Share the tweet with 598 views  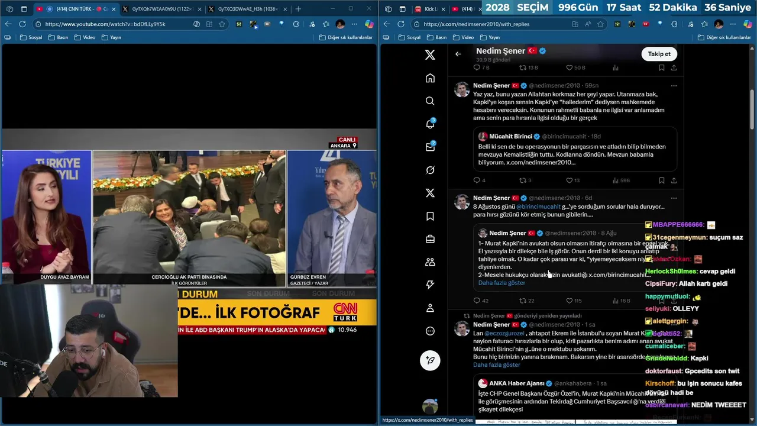(674, 180)
